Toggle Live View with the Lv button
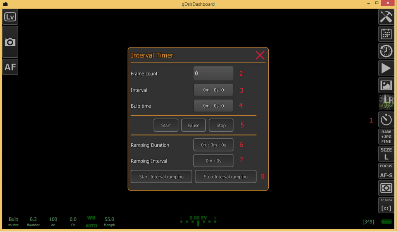 (x=10, y=16)
